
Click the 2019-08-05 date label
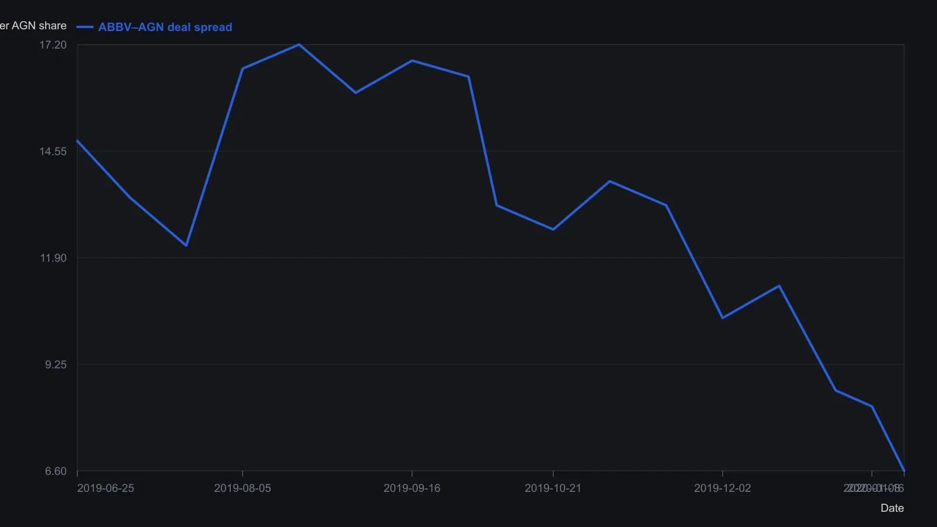(242, 488)
